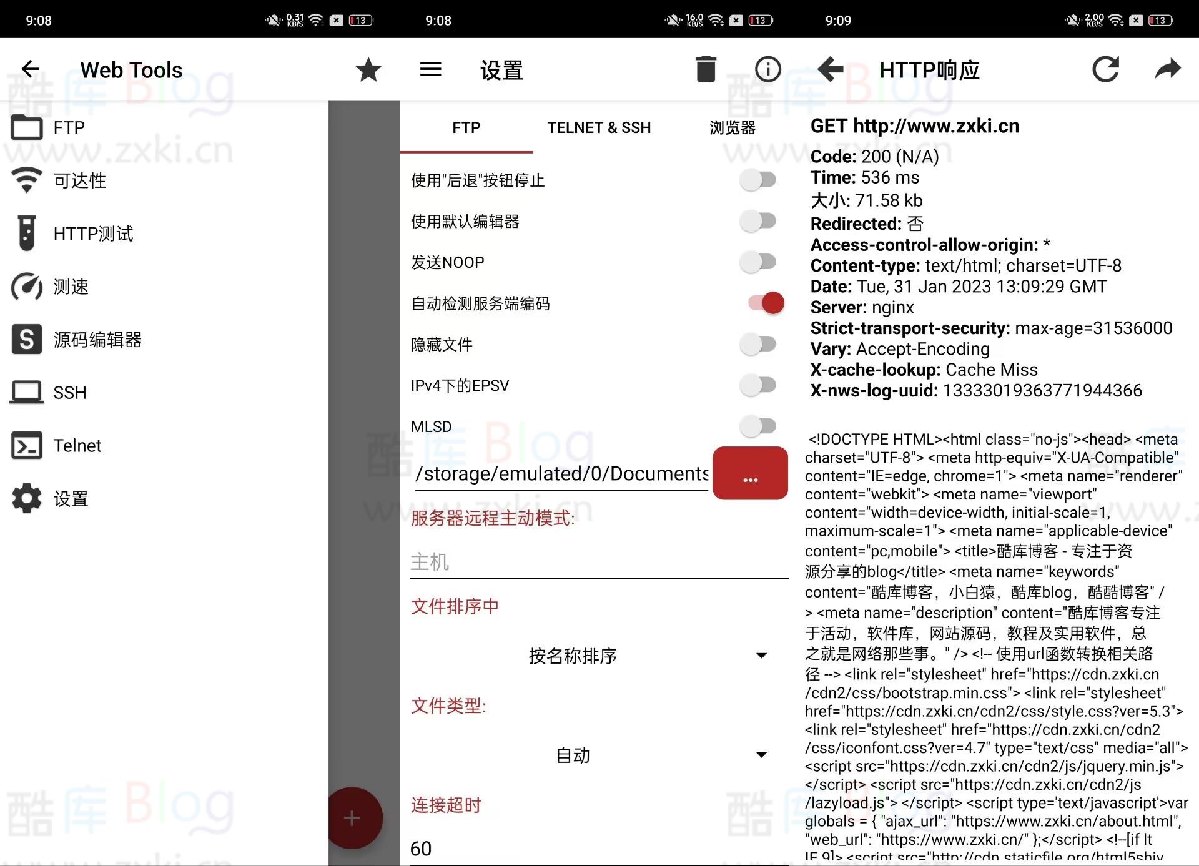Open the SSH tool
This screenshot has width=1199, height=866.
point(69,392)
